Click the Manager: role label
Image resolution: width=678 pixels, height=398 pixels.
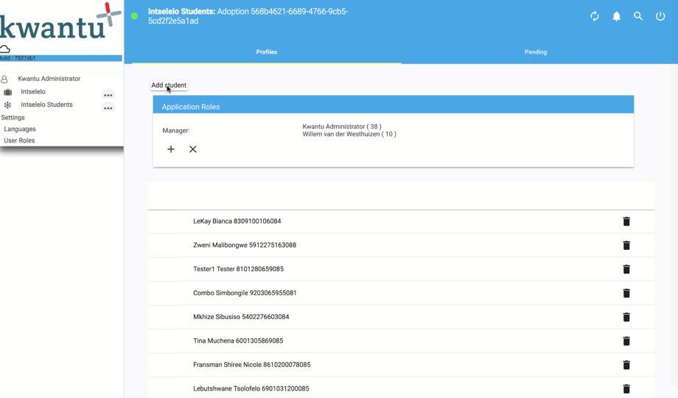point(176,130)
